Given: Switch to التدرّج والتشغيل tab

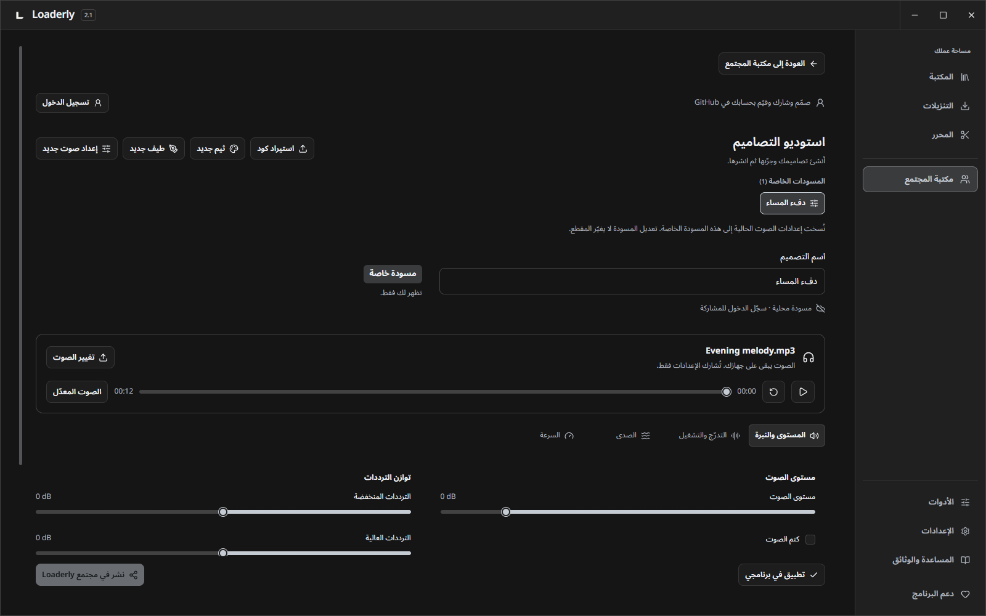Looking at the screenshot, I should point(709,436).
